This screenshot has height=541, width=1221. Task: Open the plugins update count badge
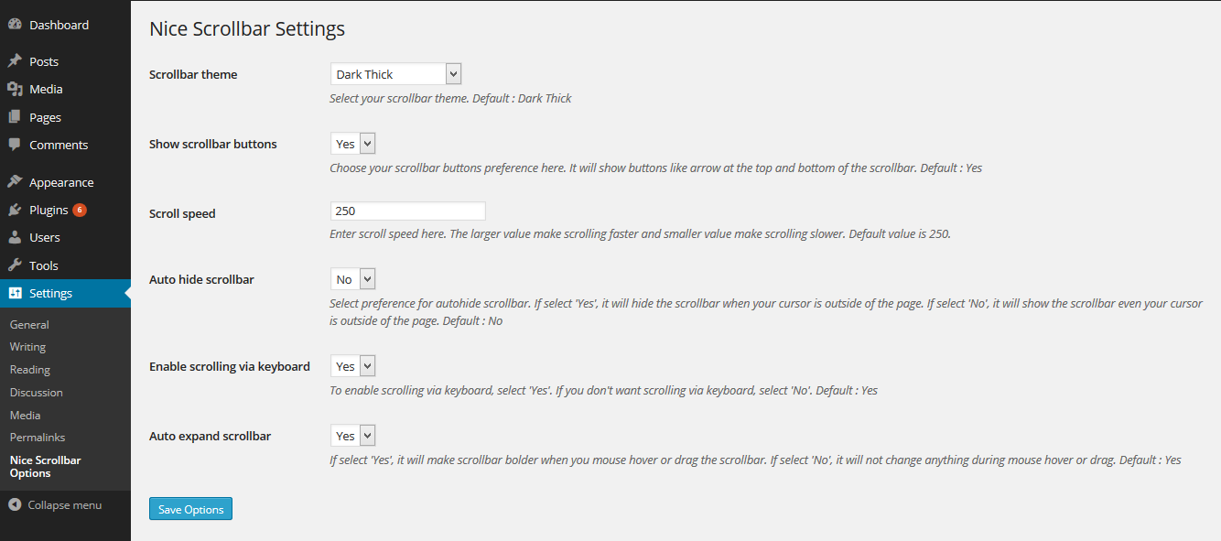click(x=80, y=210)
